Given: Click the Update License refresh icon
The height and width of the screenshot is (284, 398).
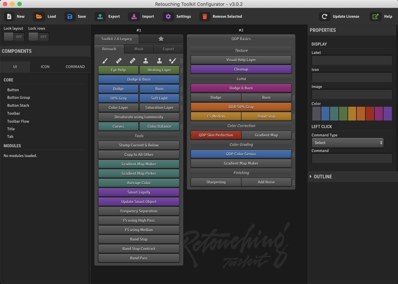Looking at the screenshot, I should pyautogui.click(x=325, y=16).
